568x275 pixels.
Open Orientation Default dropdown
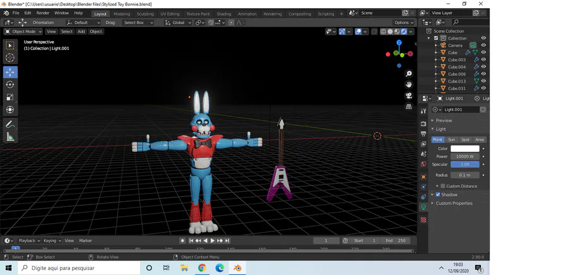pos(83,23)
